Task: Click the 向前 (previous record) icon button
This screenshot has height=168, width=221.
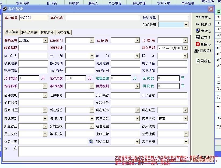Action: point(198,17)
